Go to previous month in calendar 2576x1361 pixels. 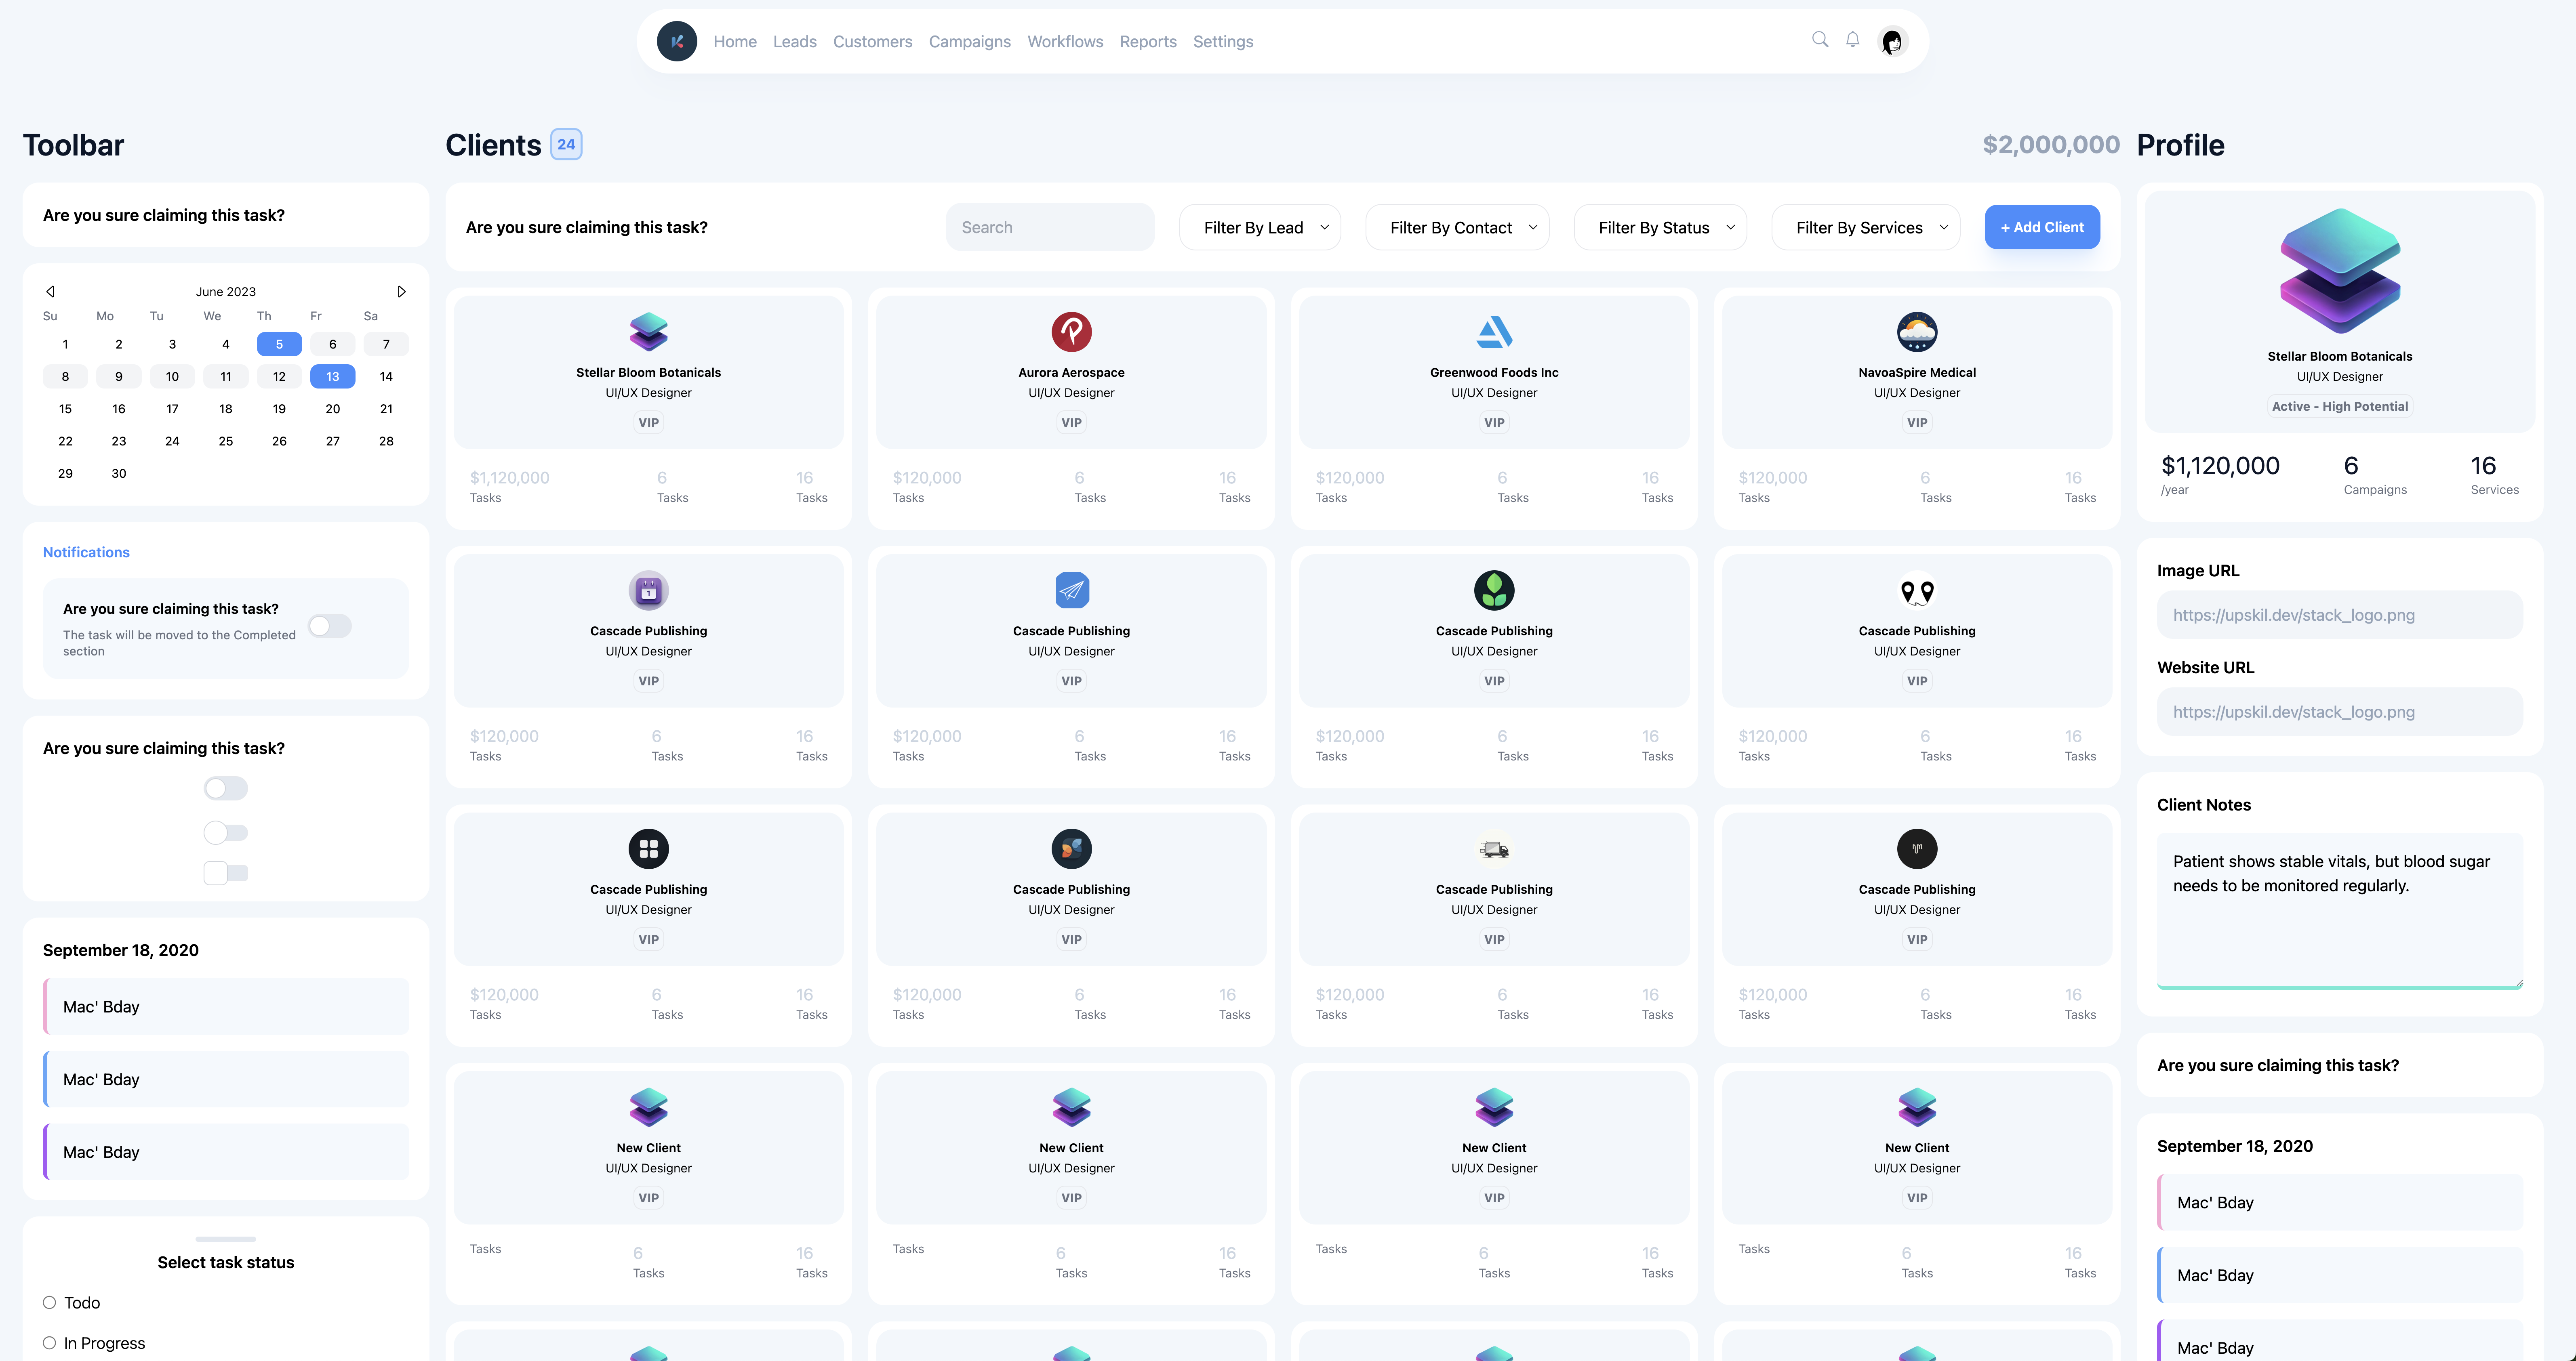[x=50, y=292]
